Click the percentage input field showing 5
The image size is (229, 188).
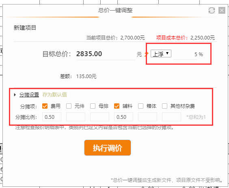point(185,55)
